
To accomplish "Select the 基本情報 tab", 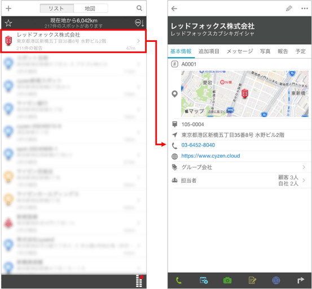I will (x=181, y=51).
